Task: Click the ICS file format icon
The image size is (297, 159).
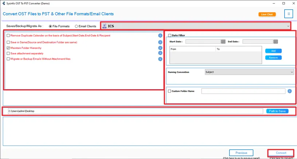Action: pos(105,26)
